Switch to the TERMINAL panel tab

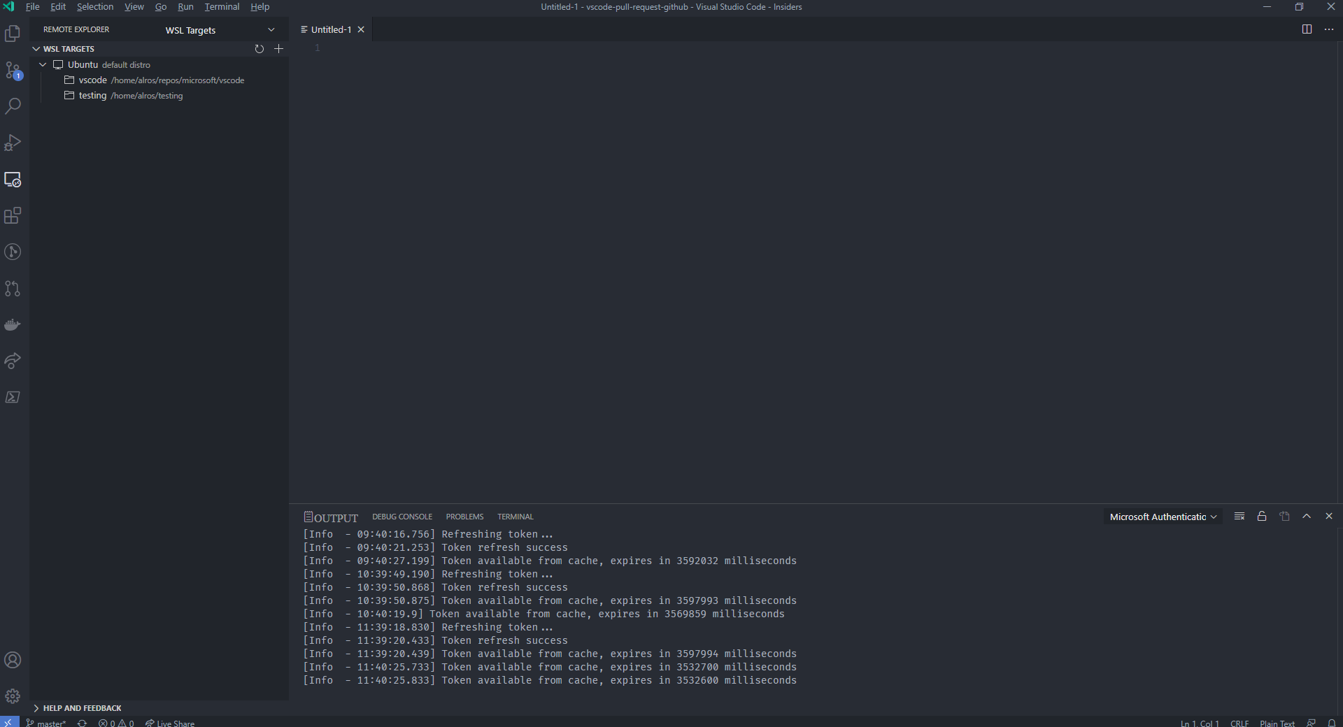[516, 517]
